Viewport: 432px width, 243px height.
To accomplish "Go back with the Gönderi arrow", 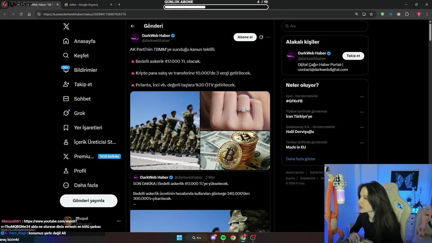I will pos(133,26).
